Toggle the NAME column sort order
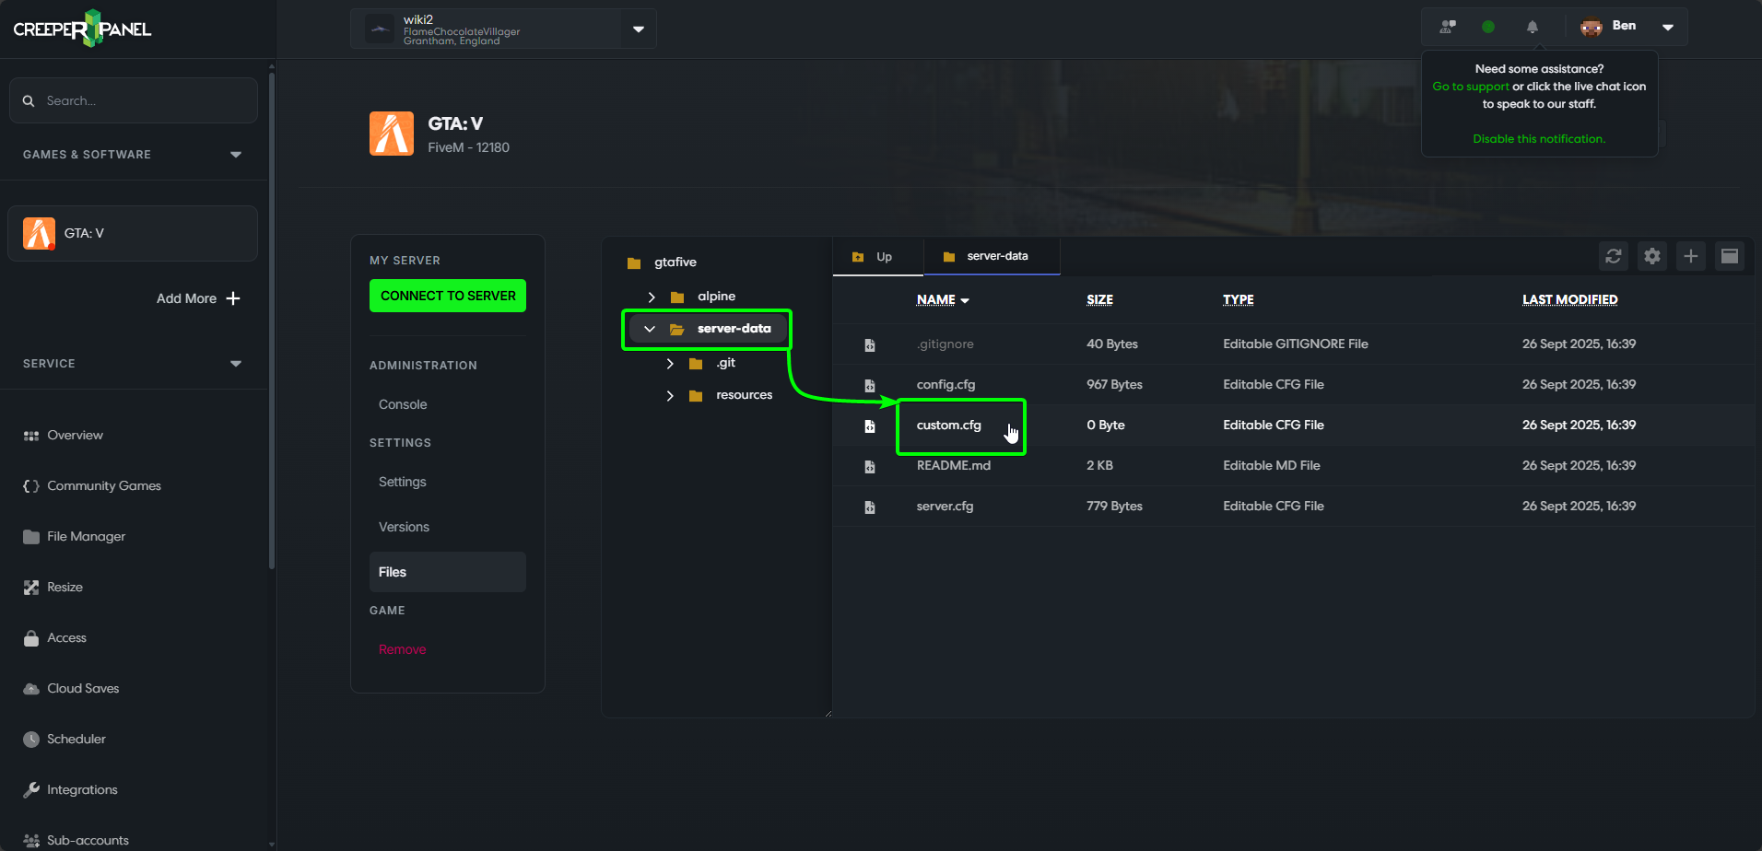 942,299
